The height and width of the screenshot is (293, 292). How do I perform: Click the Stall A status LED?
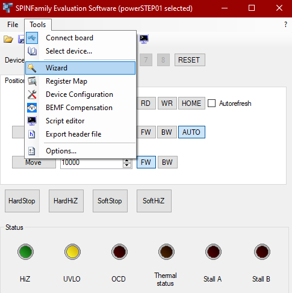point(213,251)
